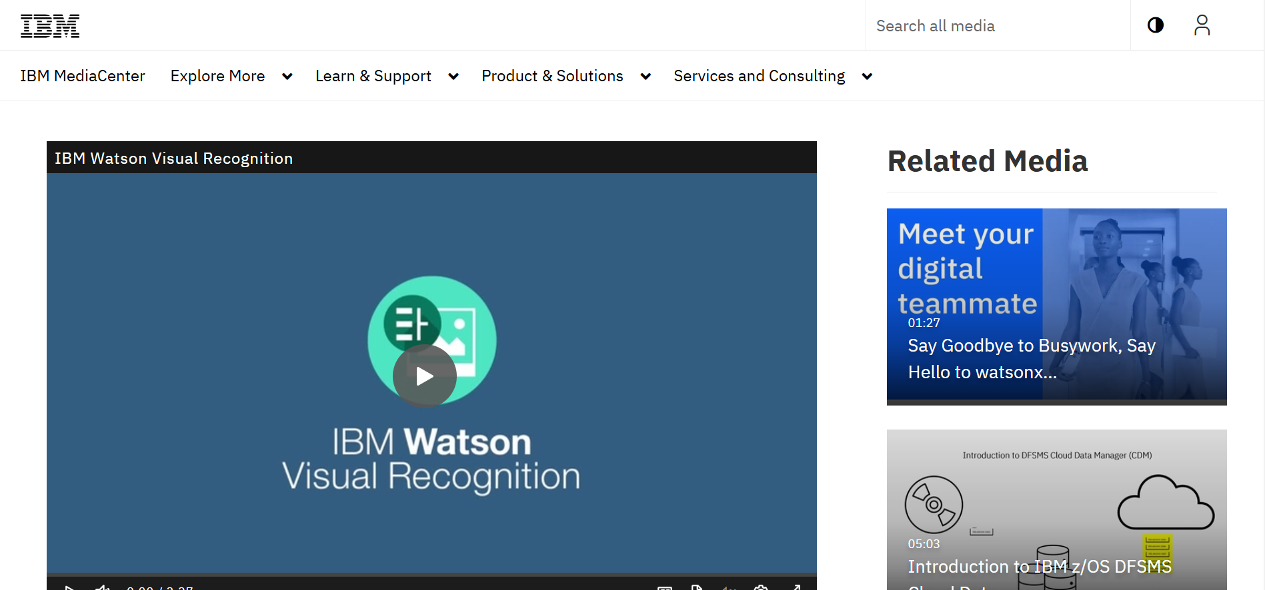Expand the Product & Solutions chevron
Image resolution: width=1265 pixels, height=590 pixels.
point(646,77)
